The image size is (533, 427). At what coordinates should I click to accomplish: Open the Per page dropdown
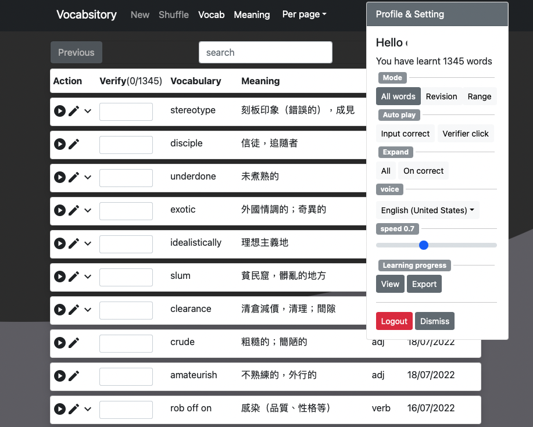tap(304, 15)
